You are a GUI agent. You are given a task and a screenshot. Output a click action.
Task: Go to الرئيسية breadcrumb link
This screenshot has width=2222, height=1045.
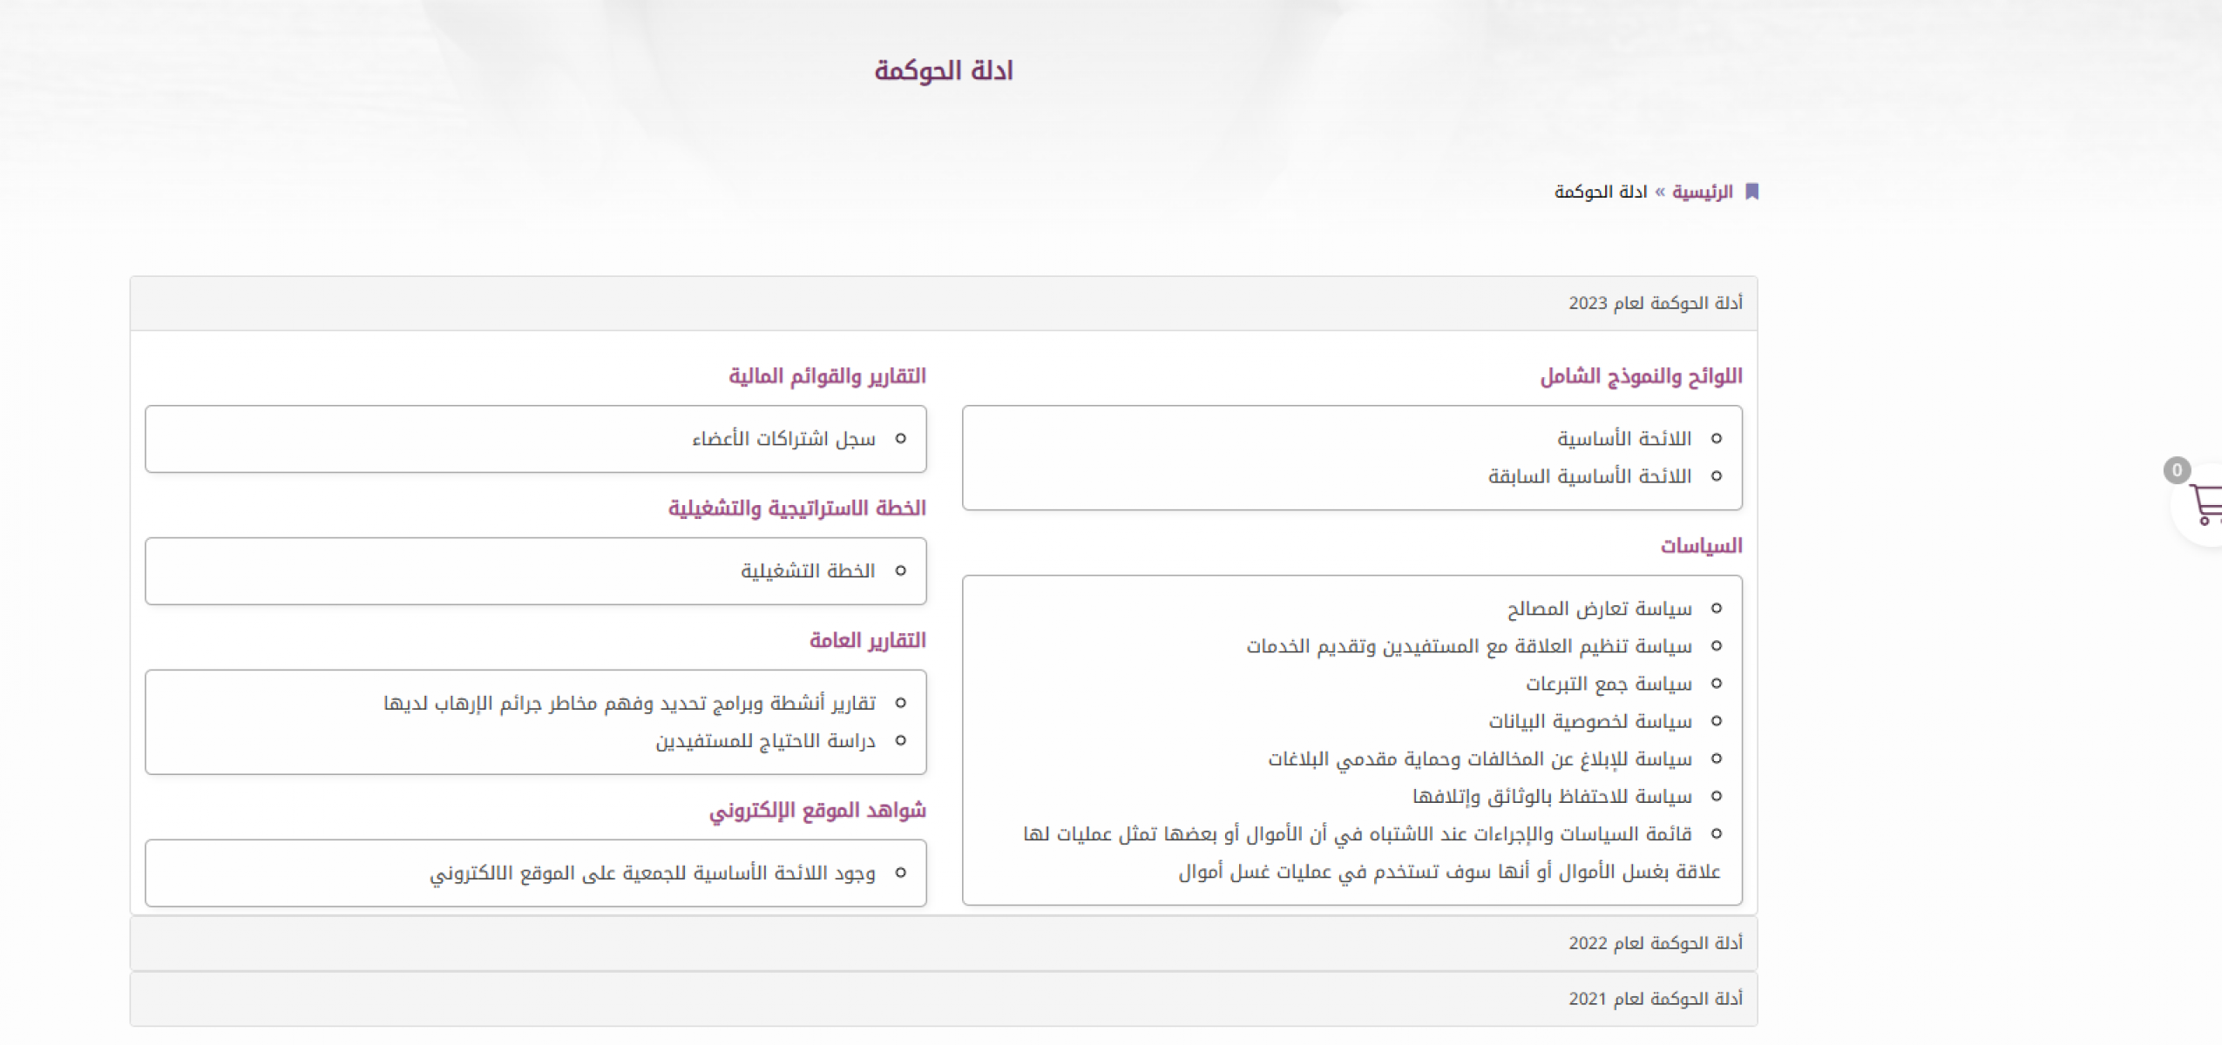point(1703,192)
